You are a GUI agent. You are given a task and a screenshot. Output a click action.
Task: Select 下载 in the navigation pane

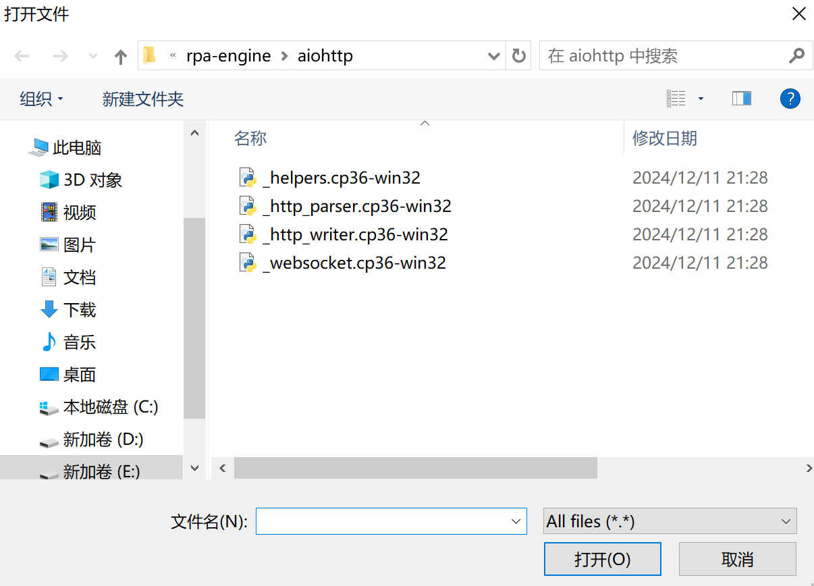(79, 310)
